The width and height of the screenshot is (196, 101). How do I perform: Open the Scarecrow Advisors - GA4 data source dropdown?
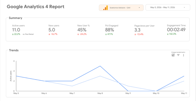(121, 8)
